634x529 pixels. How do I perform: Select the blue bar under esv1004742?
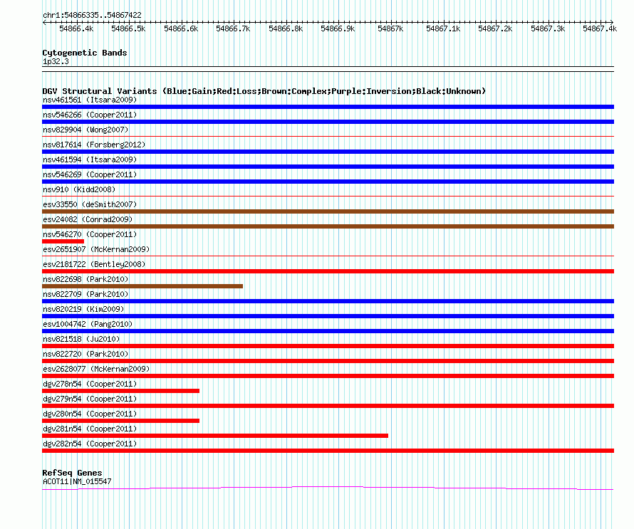tap(328, 331)
